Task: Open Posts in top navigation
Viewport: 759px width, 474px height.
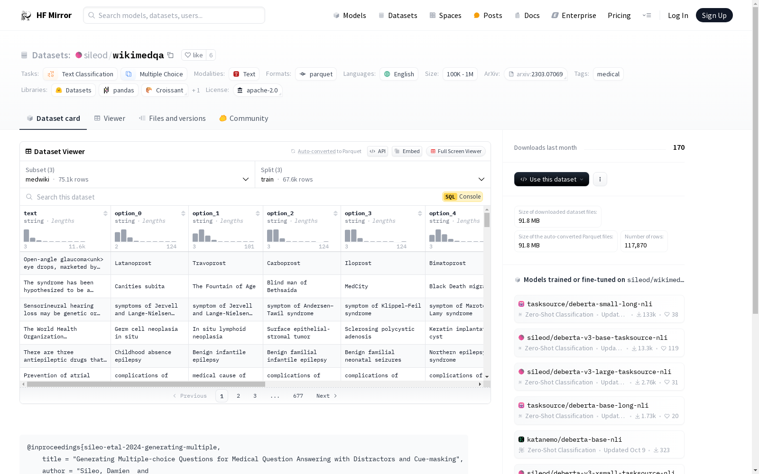Action: 488,15
